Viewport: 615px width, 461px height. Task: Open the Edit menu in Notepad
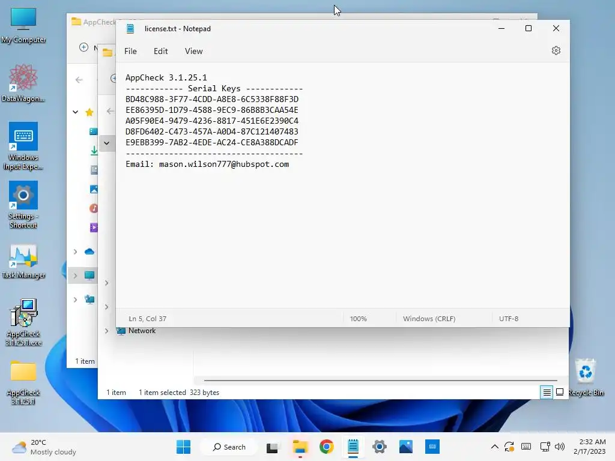pos(160,51)
